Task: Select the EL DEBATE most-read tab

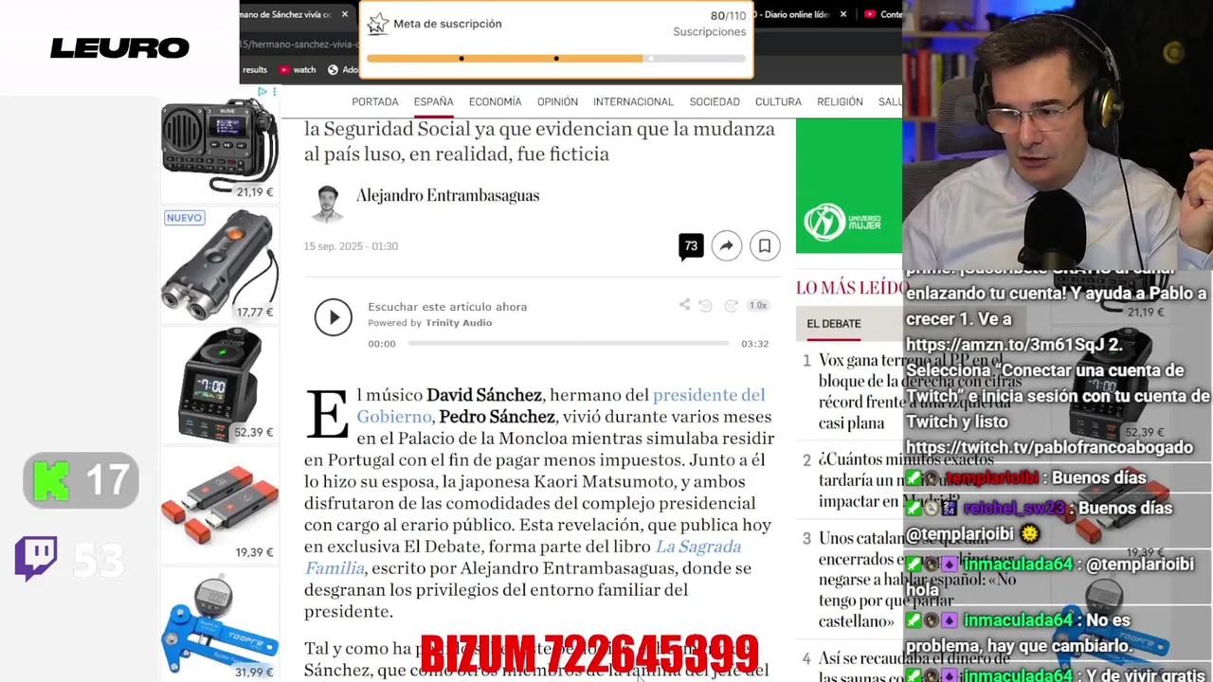Action: (834, 323)
